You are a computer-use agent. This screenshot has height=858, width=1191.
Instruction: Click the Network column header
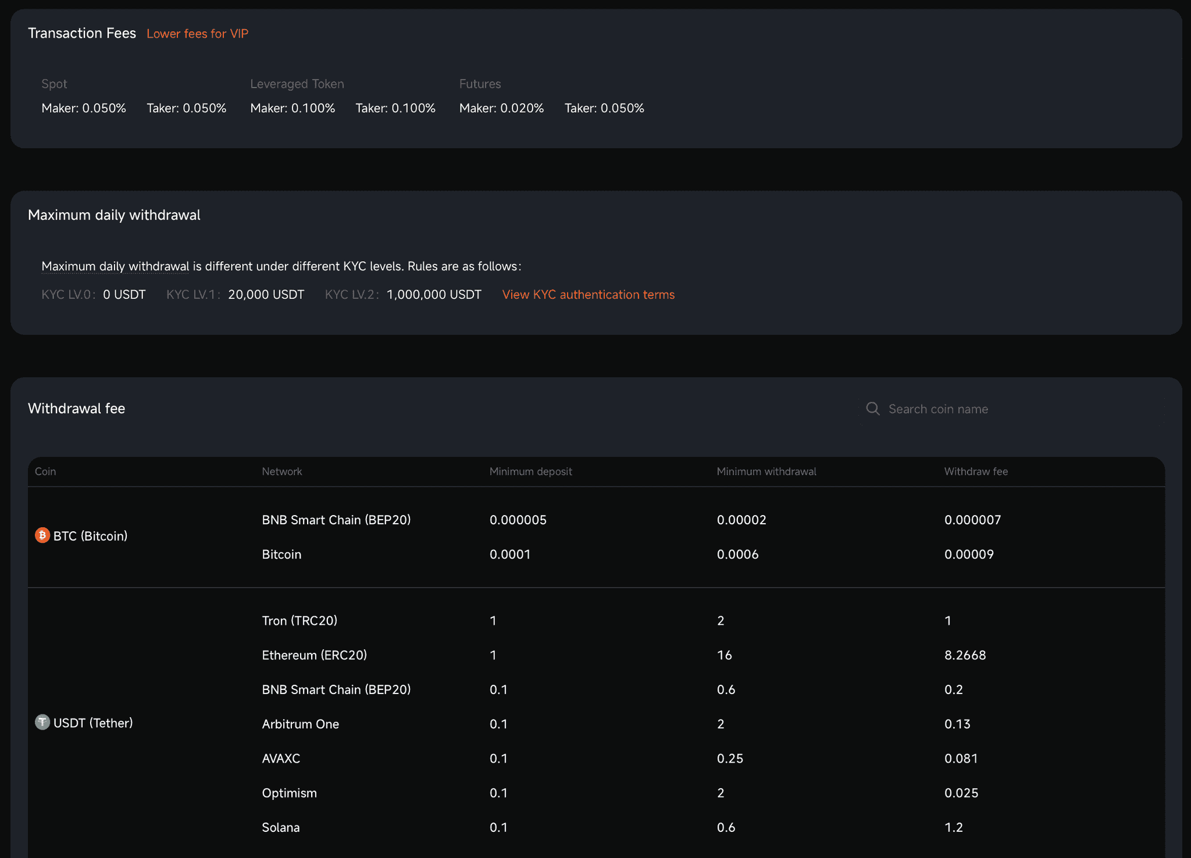click(282, 471)
